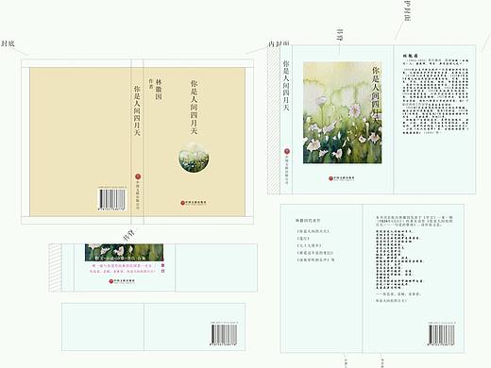
Task: Select the flower photo strip on the belly band
Action: [x=124, y=252]
